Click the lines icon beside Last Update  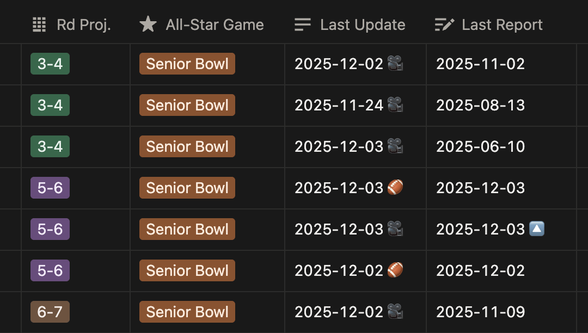[303, 24]
